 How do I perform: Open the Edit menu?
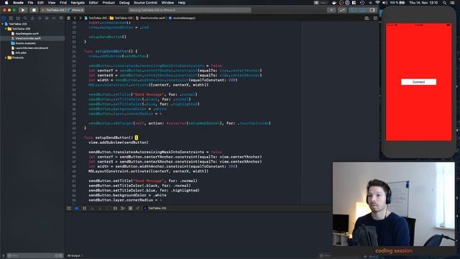[40, 3]
